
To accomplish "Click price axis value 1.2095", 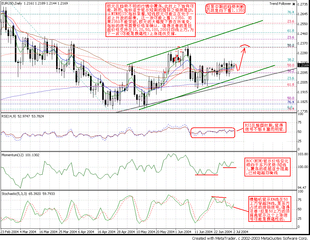I will pos(303,73).
